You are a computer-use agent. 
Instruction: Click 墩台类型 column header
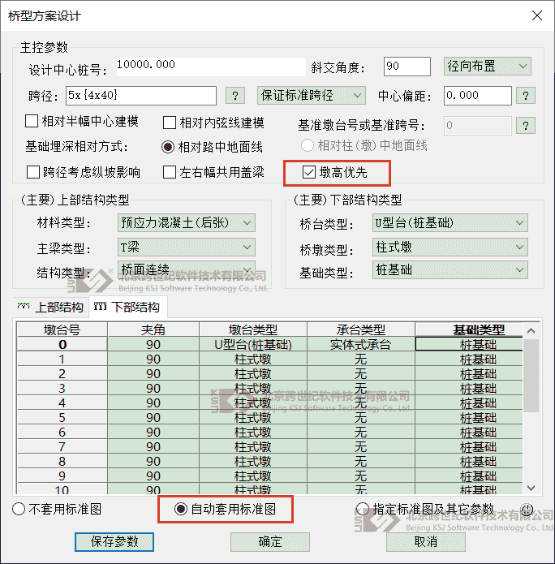(x=253, y=329)
